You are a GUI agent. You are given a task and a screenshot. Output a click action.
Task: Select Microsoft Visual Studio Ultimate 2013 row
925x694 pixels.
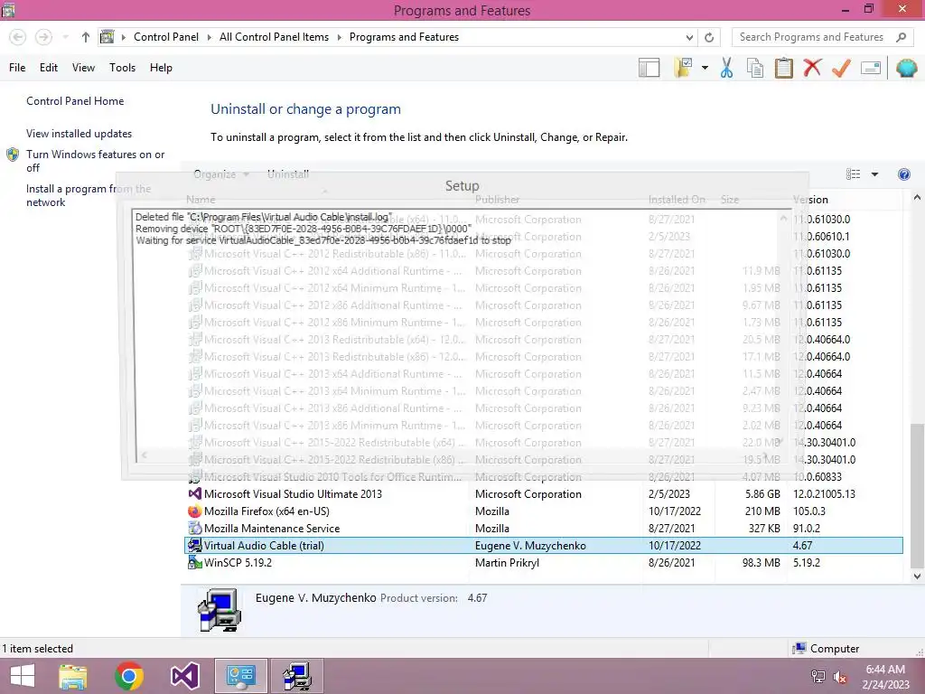544,494
